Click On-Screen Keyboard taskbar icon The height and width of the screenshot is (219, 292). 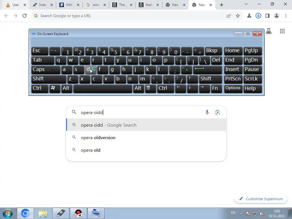96,213
